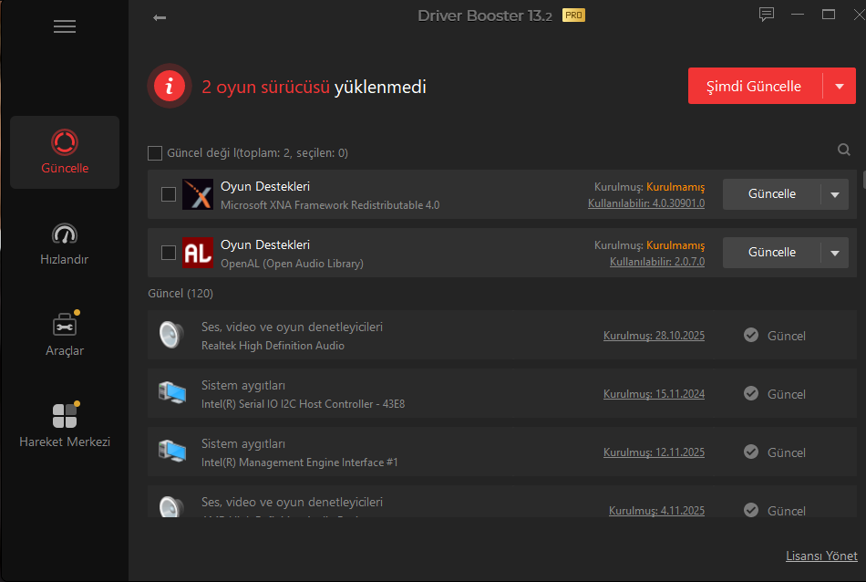The width and height of the screenshot is (866, 582).
Task: Click Kurulmuş: 28.10.2025 link
Action: (x=654, y=336)
